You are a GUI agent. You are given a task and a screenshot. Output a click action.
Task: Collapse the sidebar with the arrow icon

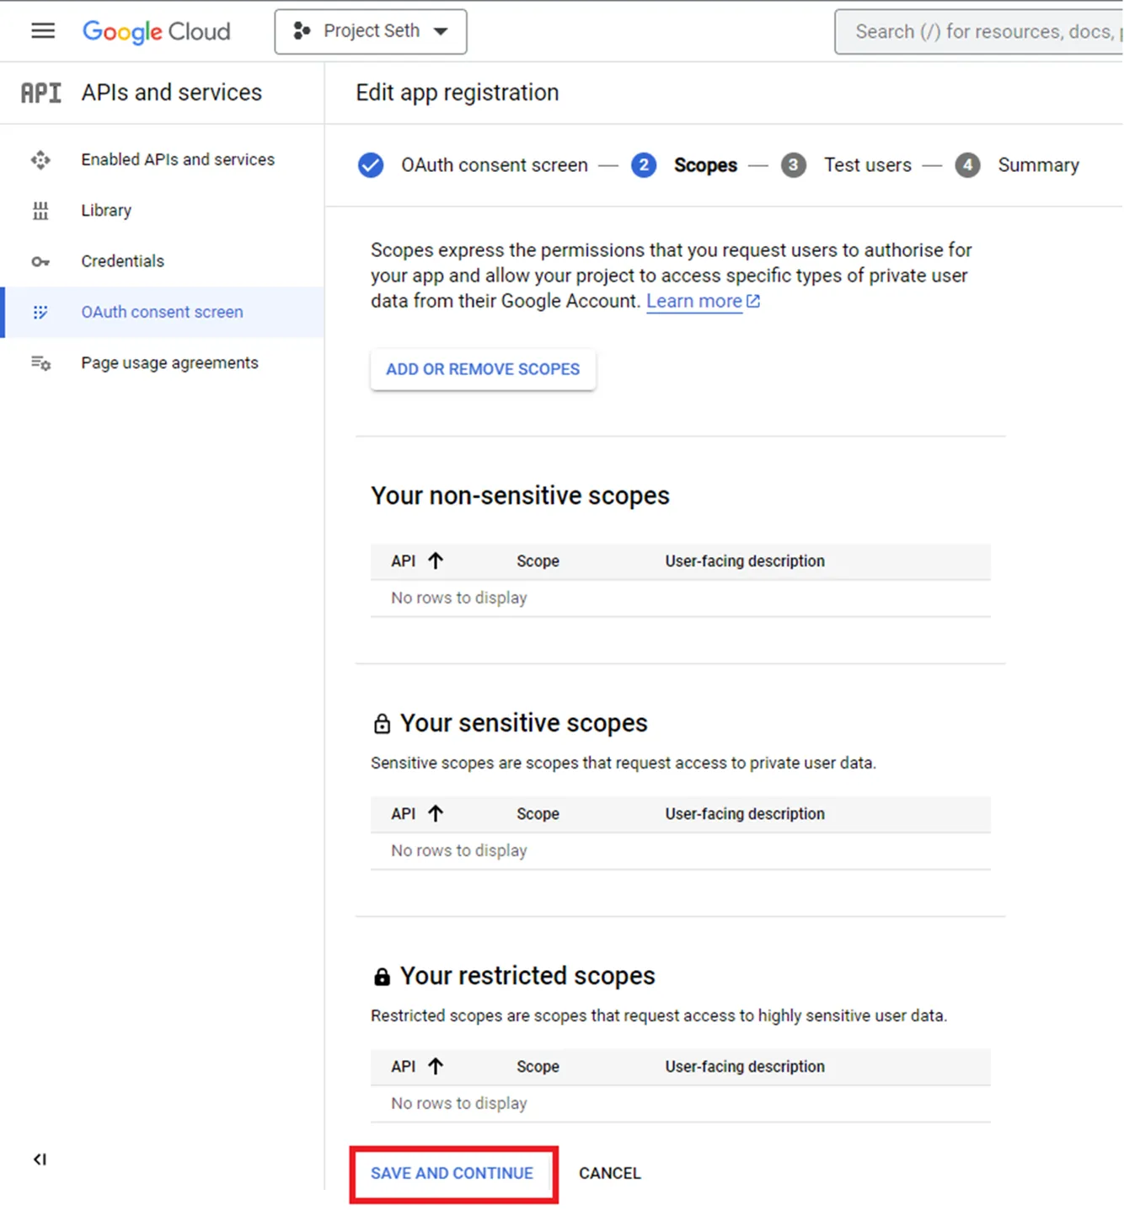[x=40, y=1160]
